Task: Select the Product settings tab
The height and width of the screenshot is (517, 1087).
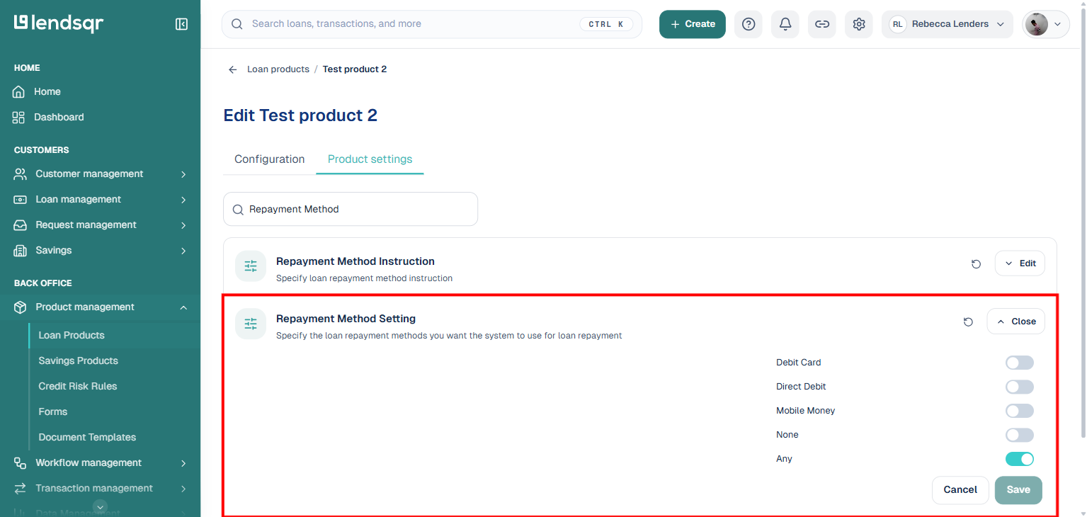Action: 370,159
